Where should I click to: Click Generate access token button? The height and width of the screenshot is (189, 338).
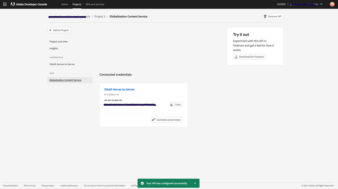coord(167,120)
